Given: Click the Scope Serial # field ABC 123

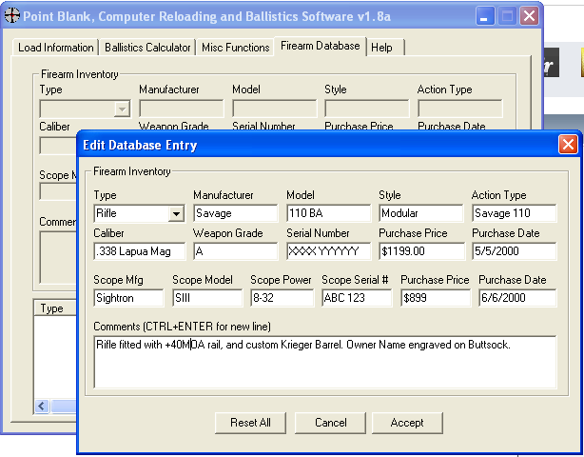Looking at the screenshot, I should pyautogui.click(x=357, y=298).
